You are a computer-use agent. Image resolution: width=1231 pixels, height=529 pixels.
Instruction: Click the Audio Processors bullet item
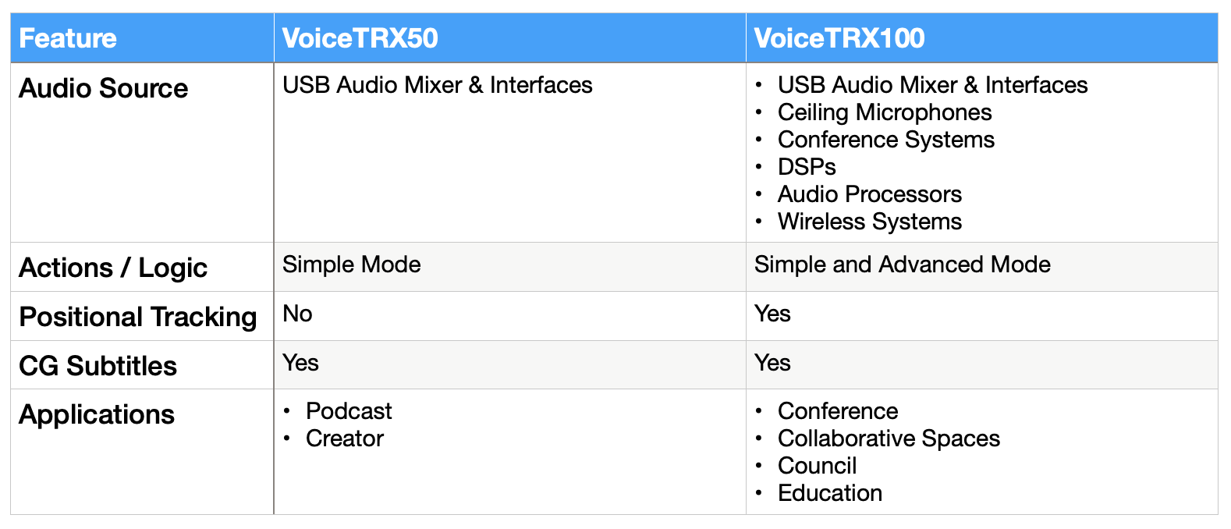tap(869, 194)
